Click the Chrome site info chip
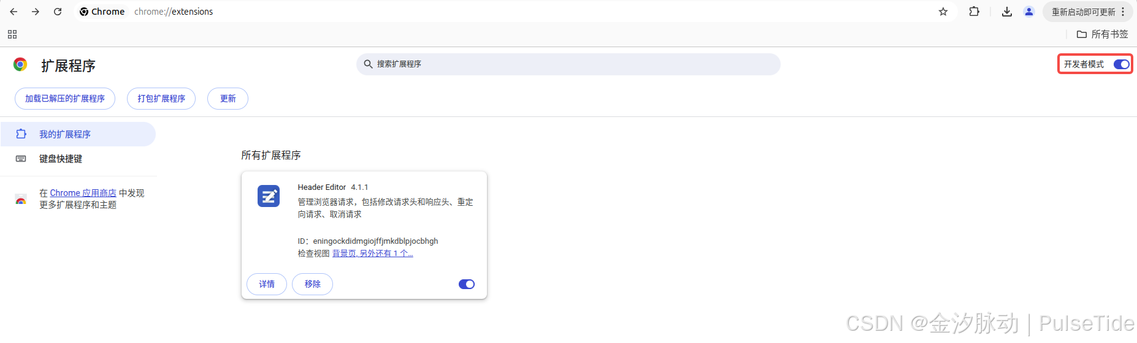This screenshot has width=1137, height=343. (x=102, y=12)
